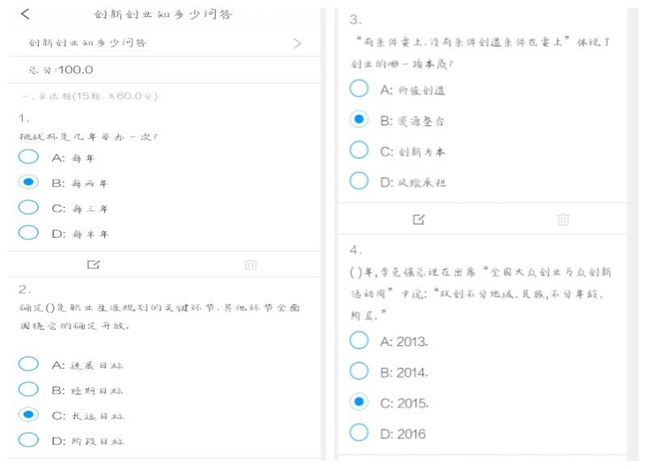This screenshot has width=647, height=469.
Task: Select option A: 进展目标 in question 2
Action: pos(29,365)
